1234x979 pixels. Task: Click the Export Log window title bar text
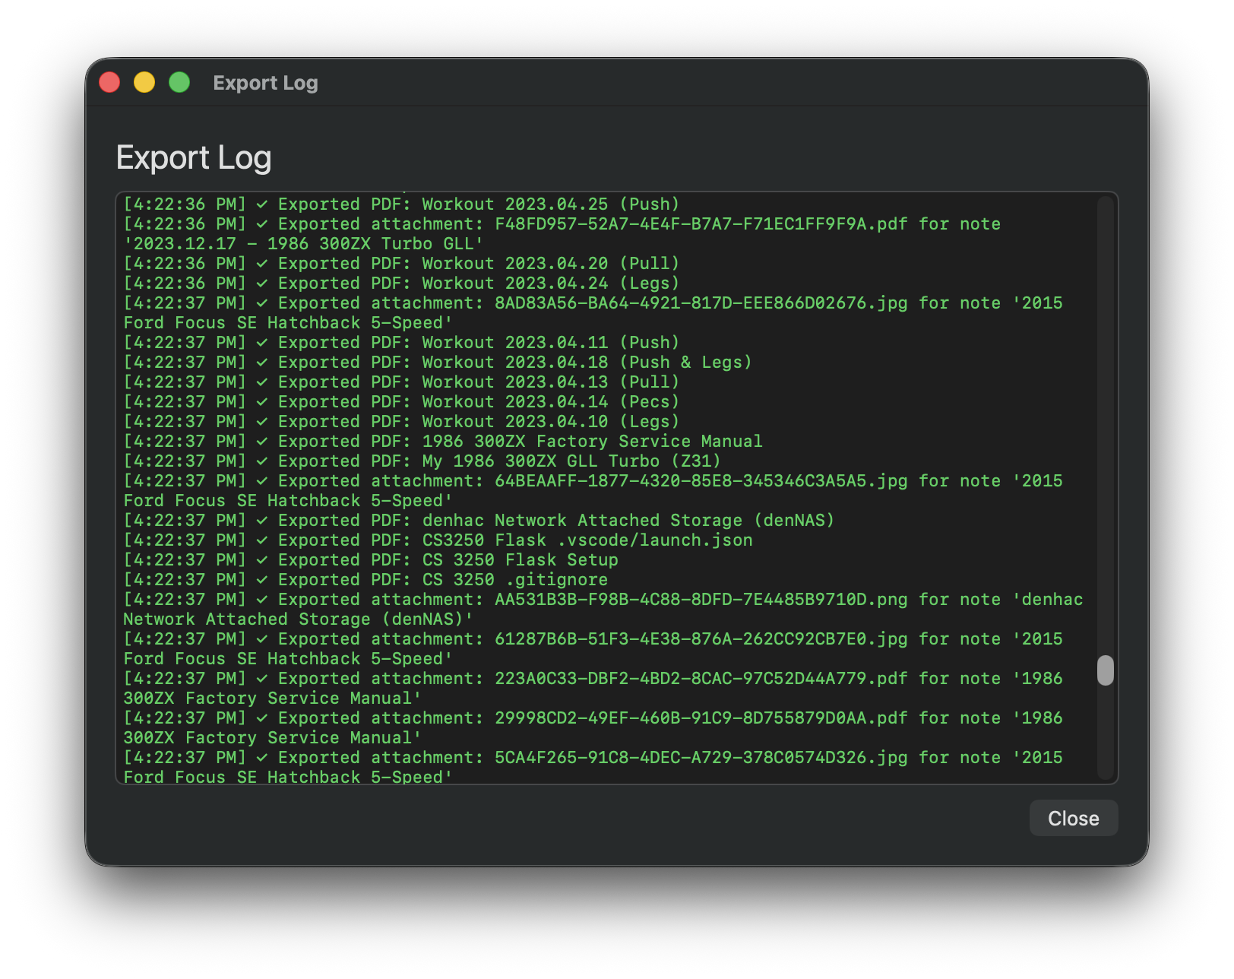[264, 83]
